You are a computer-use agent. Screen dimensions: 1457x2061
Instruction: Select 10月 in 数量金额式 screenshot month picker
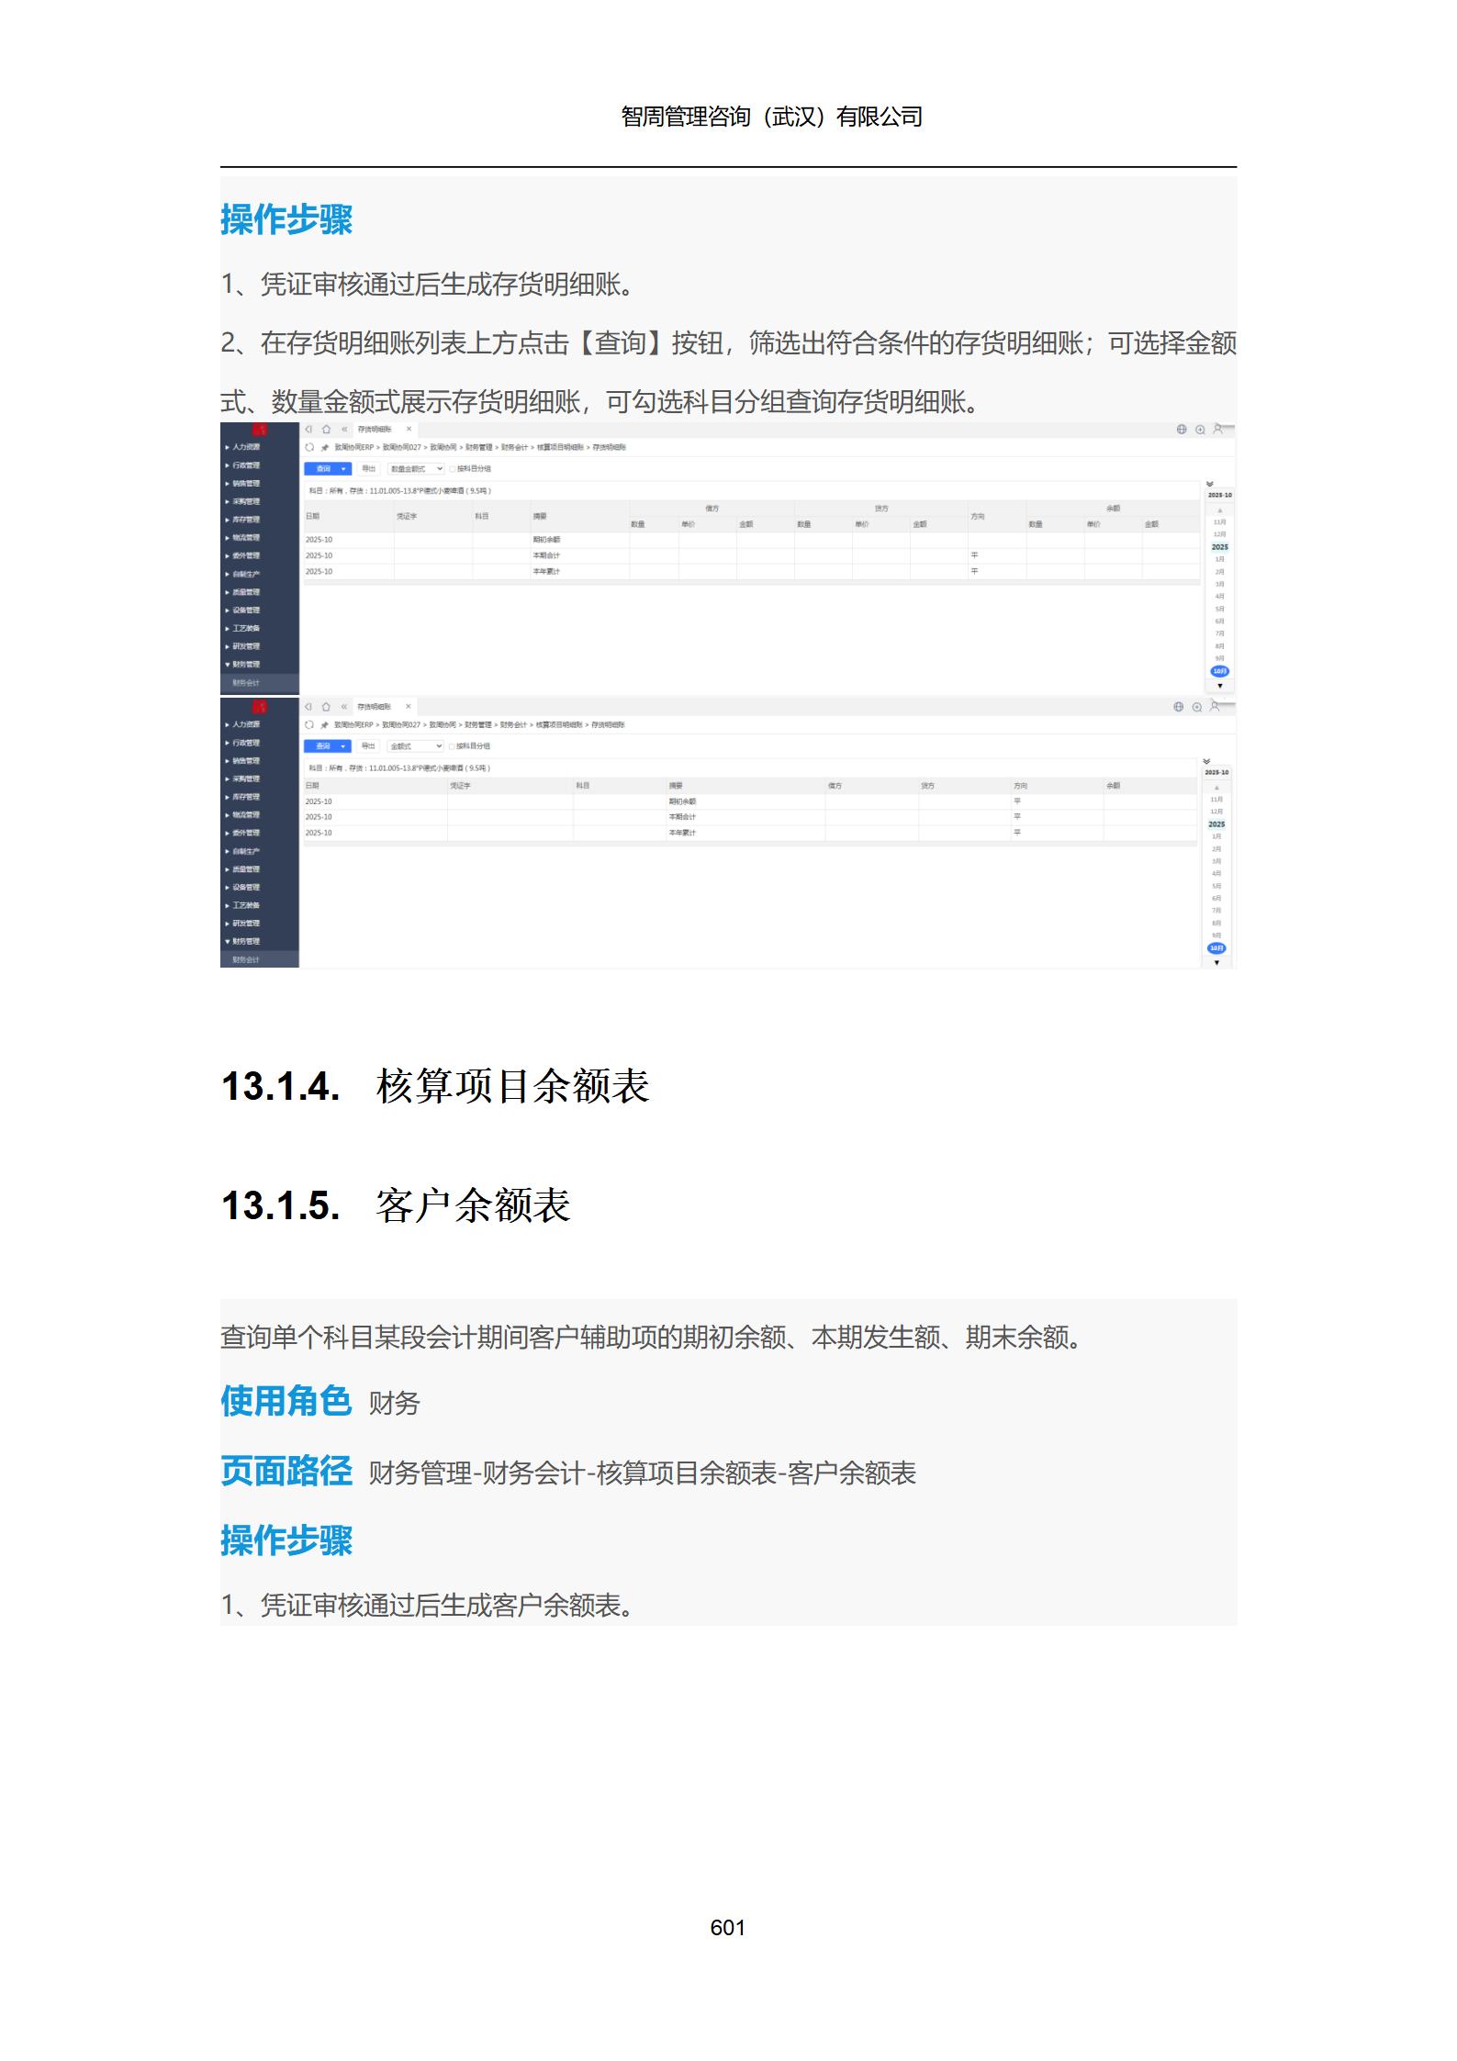tap(1220, 671)
